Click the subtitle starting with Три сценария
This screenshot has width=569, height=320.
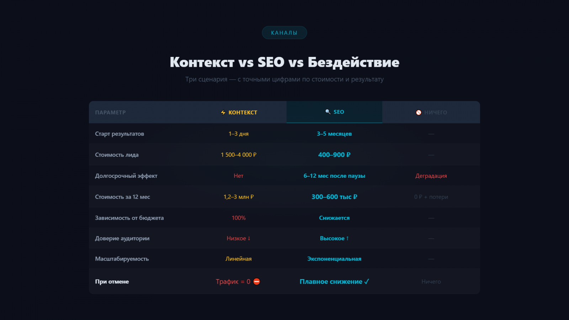point(284,79)
